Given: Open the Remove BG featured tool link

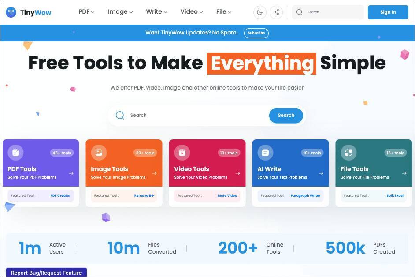Looking at the screenshot, I should 144,195.
